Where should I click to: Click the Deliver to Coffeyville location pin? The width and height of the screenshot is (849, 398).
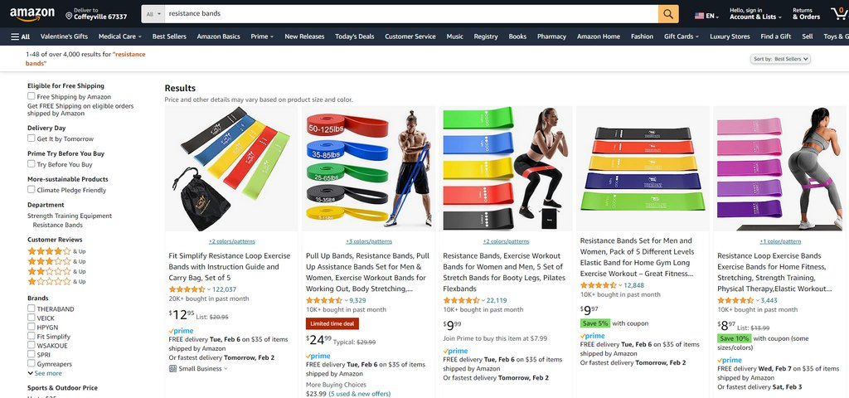pyautogui.click(x=69, y=17)
